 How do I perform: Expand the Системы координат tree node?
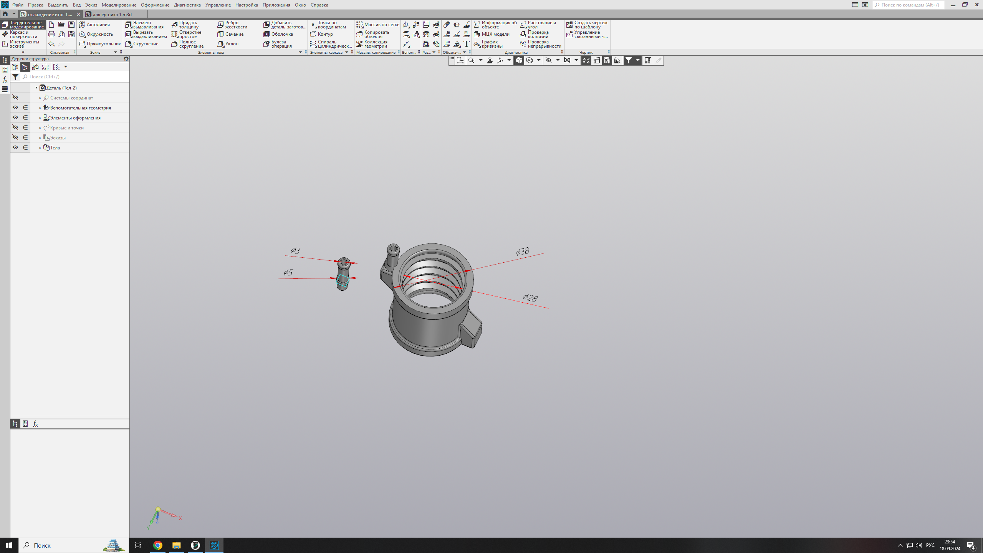click(40, 98)
